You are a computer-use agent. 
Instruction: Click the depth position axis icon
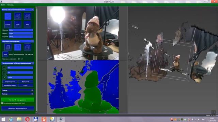(x=4, y=77)
